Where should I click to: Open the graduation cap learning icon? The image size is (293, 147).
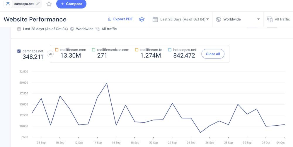pos(142,19)
